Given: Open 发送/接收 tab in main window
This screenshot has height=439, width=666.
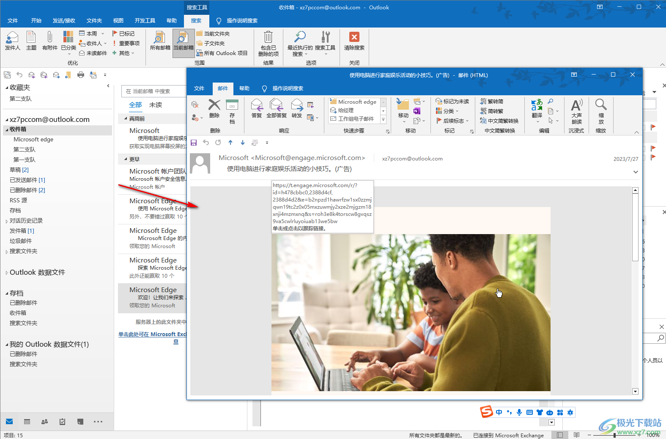Looking at the screenshot, I should (64, 20).
